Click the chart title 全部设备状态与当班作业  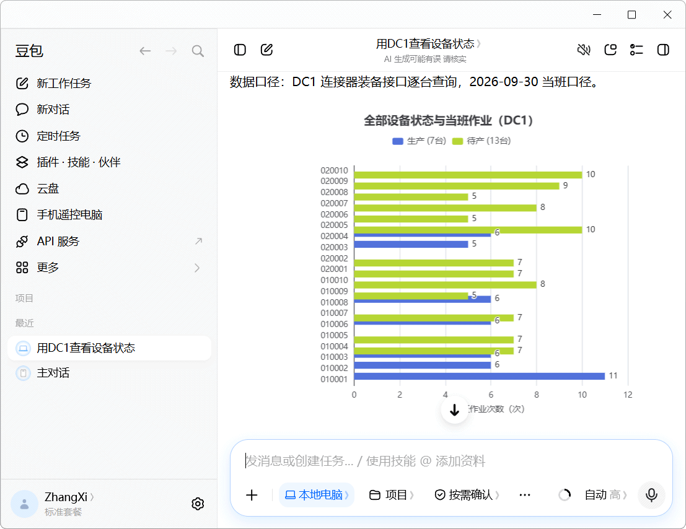point(448,120)
